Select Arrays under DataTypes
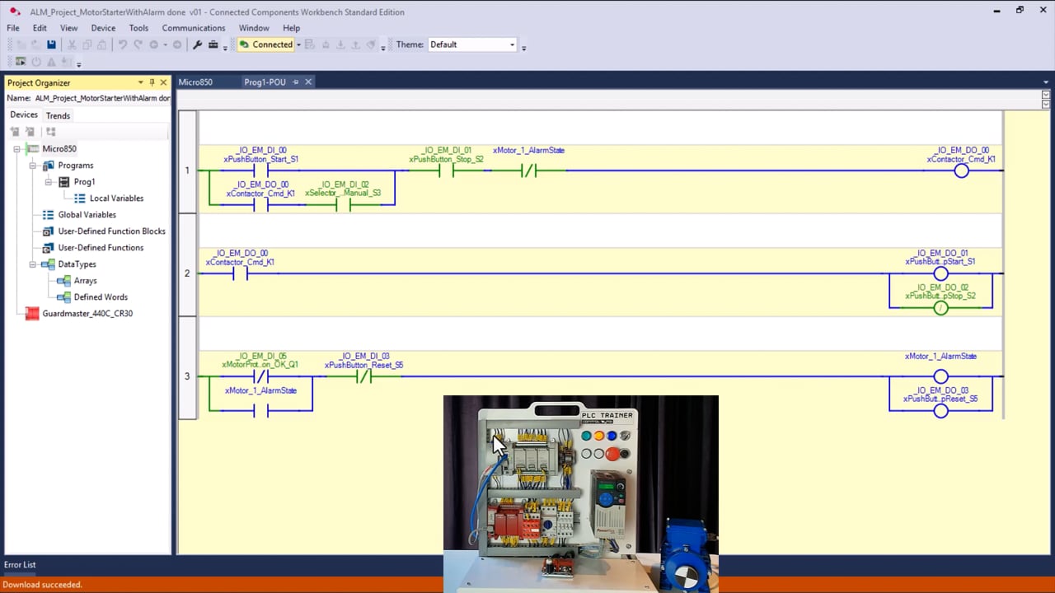Screen dimensions: 1055x593 (85, 281)
